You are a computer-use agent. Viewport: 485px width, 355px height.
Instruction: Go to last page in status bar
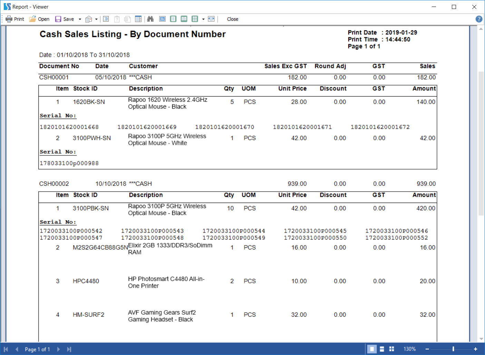[x=69, y=349]
